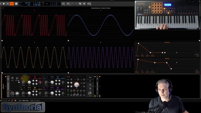Click the yellow operator Shape knob
This screenshot has height=113, width=201.
click(23, 93)
